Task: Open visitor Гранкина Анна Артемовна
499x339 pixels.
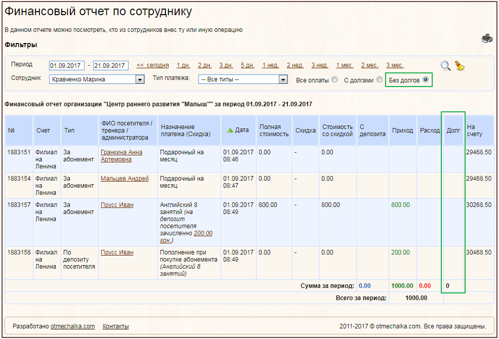Action: (121, 156)
